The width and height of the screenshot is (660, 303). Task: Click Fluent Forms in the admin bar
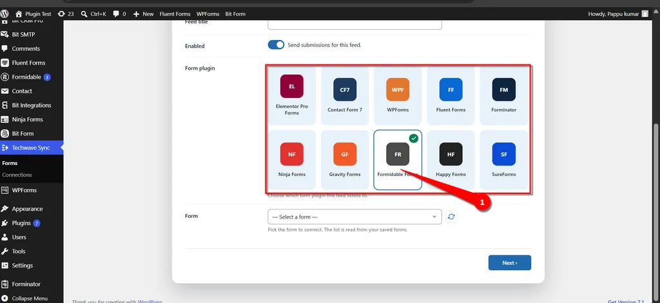pyautogui.click(x=175, y=14)
